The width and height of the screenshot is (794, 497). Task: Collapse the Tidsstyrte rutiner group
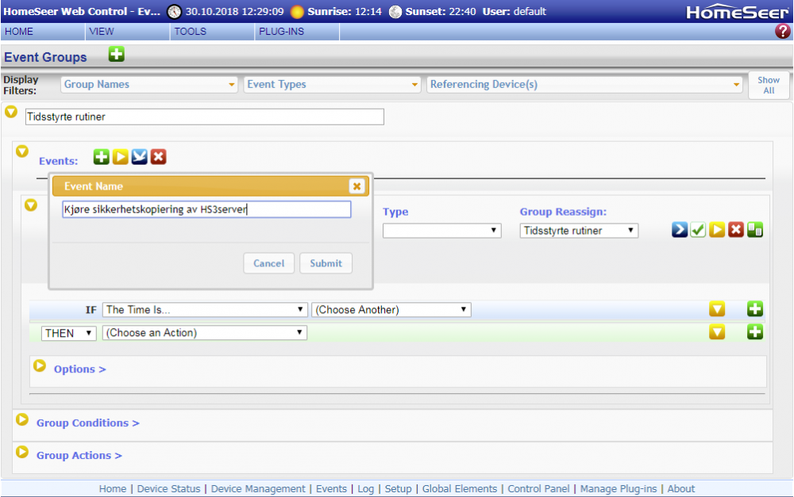11,112
